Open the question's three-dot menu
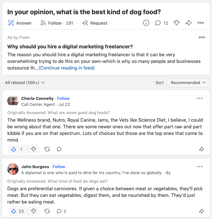The width and height of the screenshot is (212, 219). pyautogui.click(x=201, y=23)
